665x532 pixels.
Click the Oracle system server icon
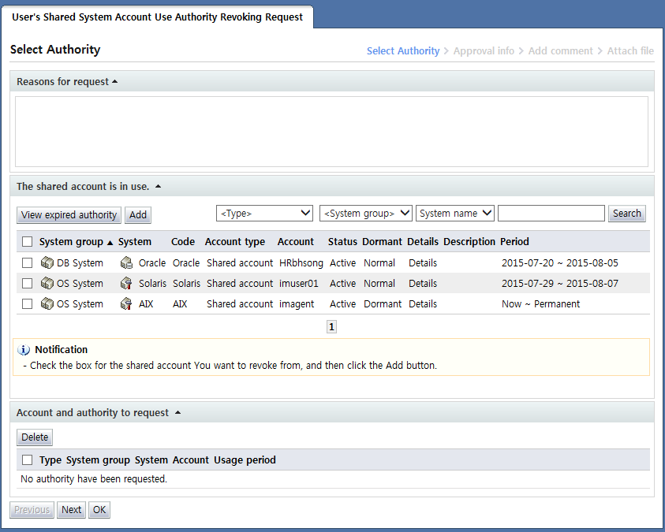[126, 263]
